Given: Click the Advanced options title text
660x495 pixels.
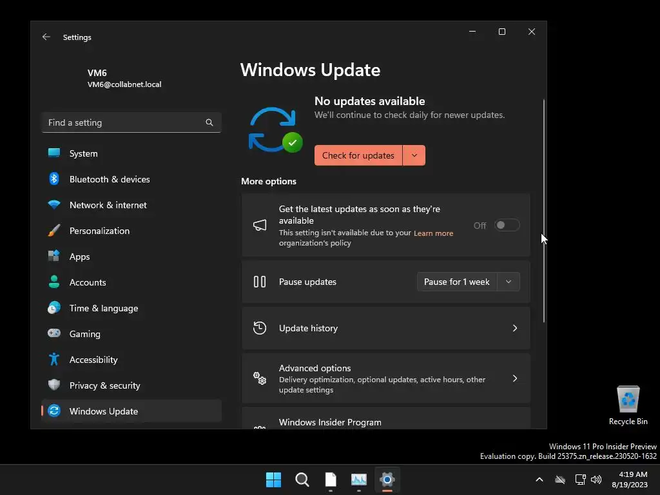Looking at the screenshot, I should tap(315, 368).
